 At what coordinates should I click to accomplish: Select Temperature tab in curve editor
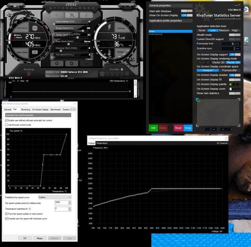(x=102, y=143)
